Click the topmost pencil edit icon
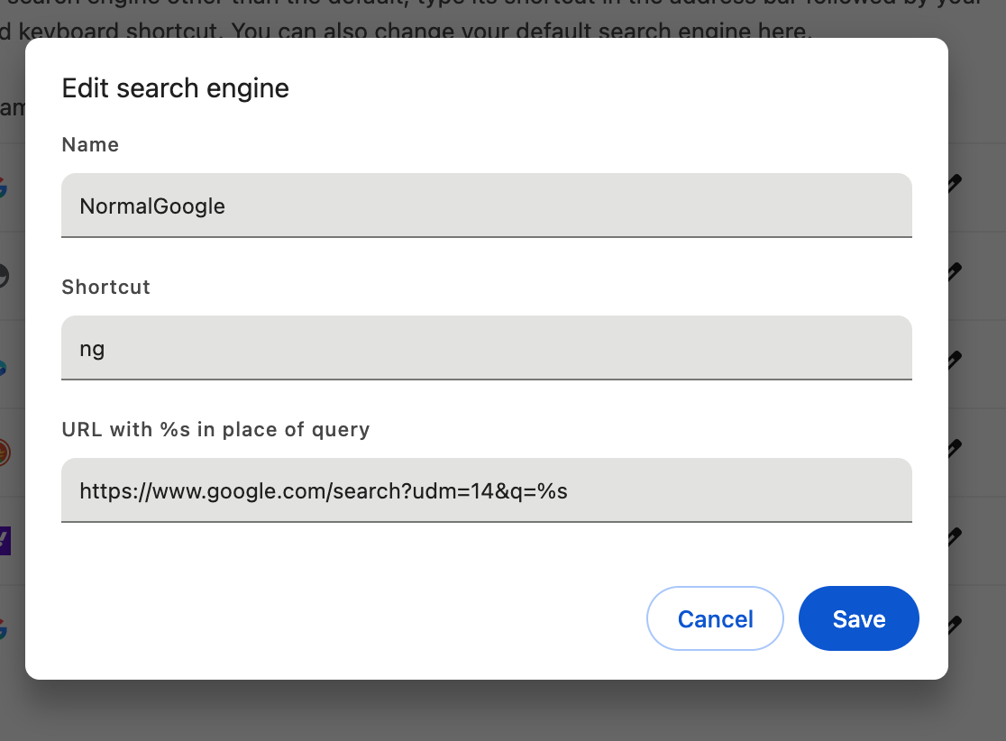 pos(955,183)
